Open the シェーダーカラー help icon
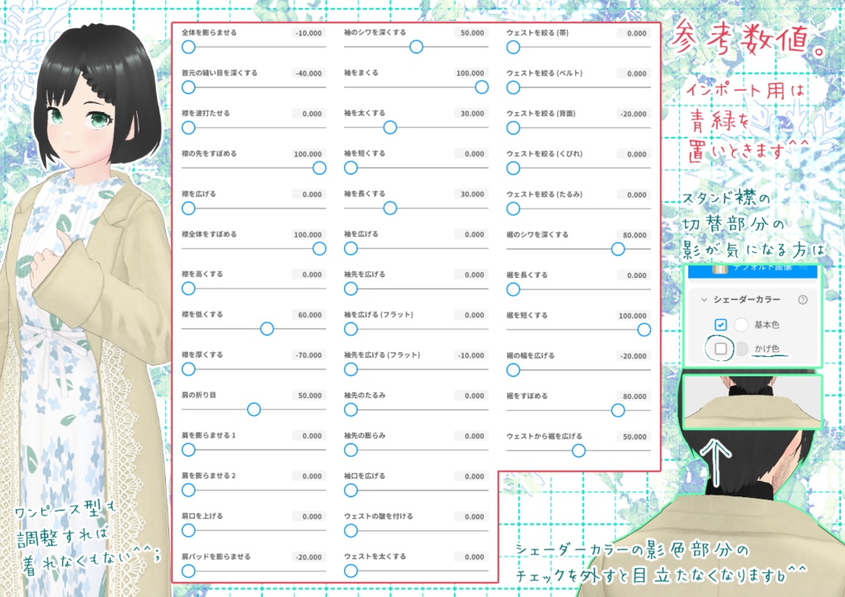The width and height of the screenshot is (845, 597). 802,300
